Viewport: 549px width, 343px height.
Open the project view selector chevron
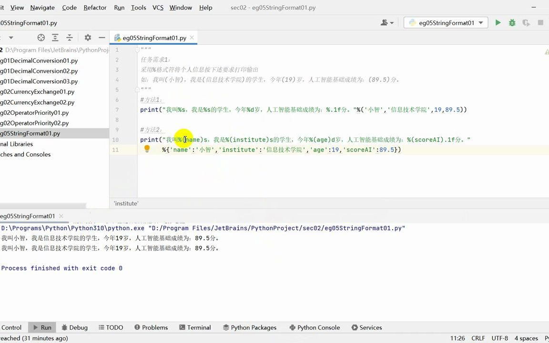click(x=11, y=37)
